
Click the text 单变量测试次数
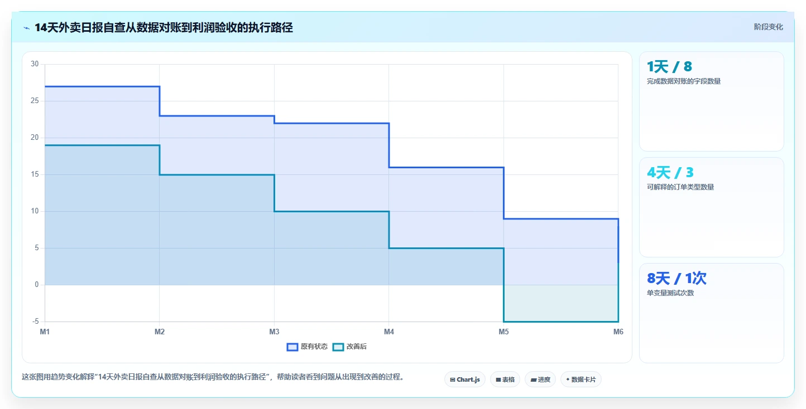[670, 293]
